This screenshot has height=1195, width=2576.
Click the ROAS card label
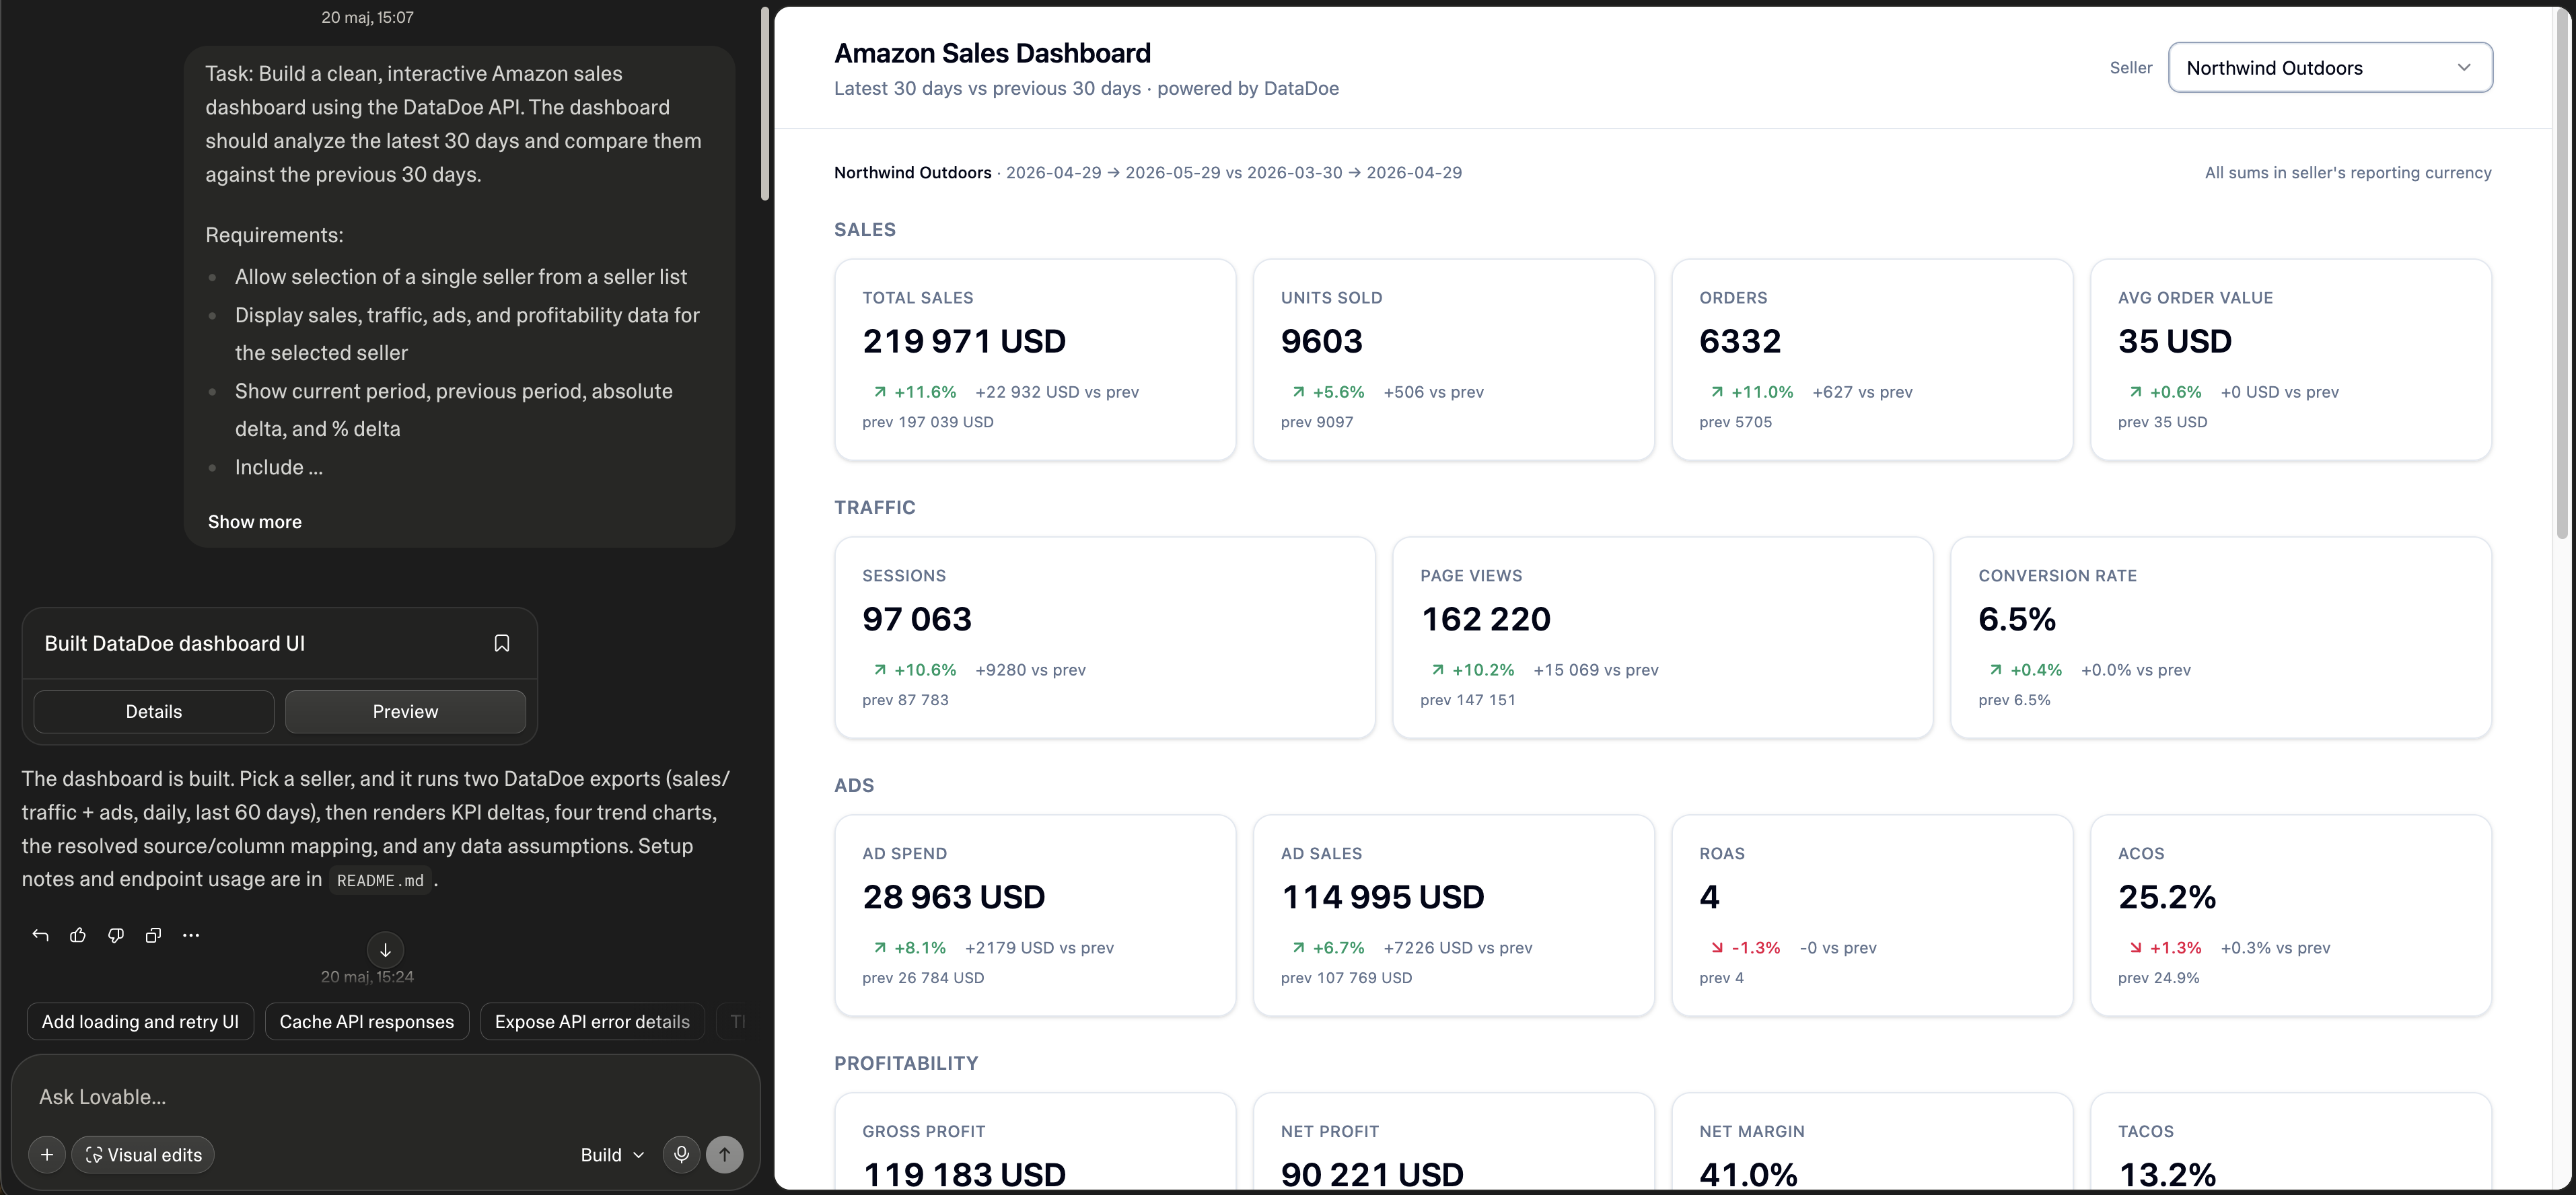click(x=1721, y=854)
